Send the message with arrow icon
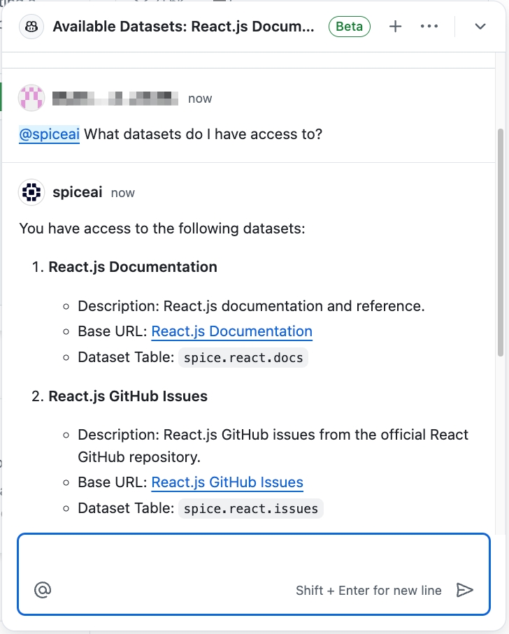The image size is (509, 634). point(464,590)
